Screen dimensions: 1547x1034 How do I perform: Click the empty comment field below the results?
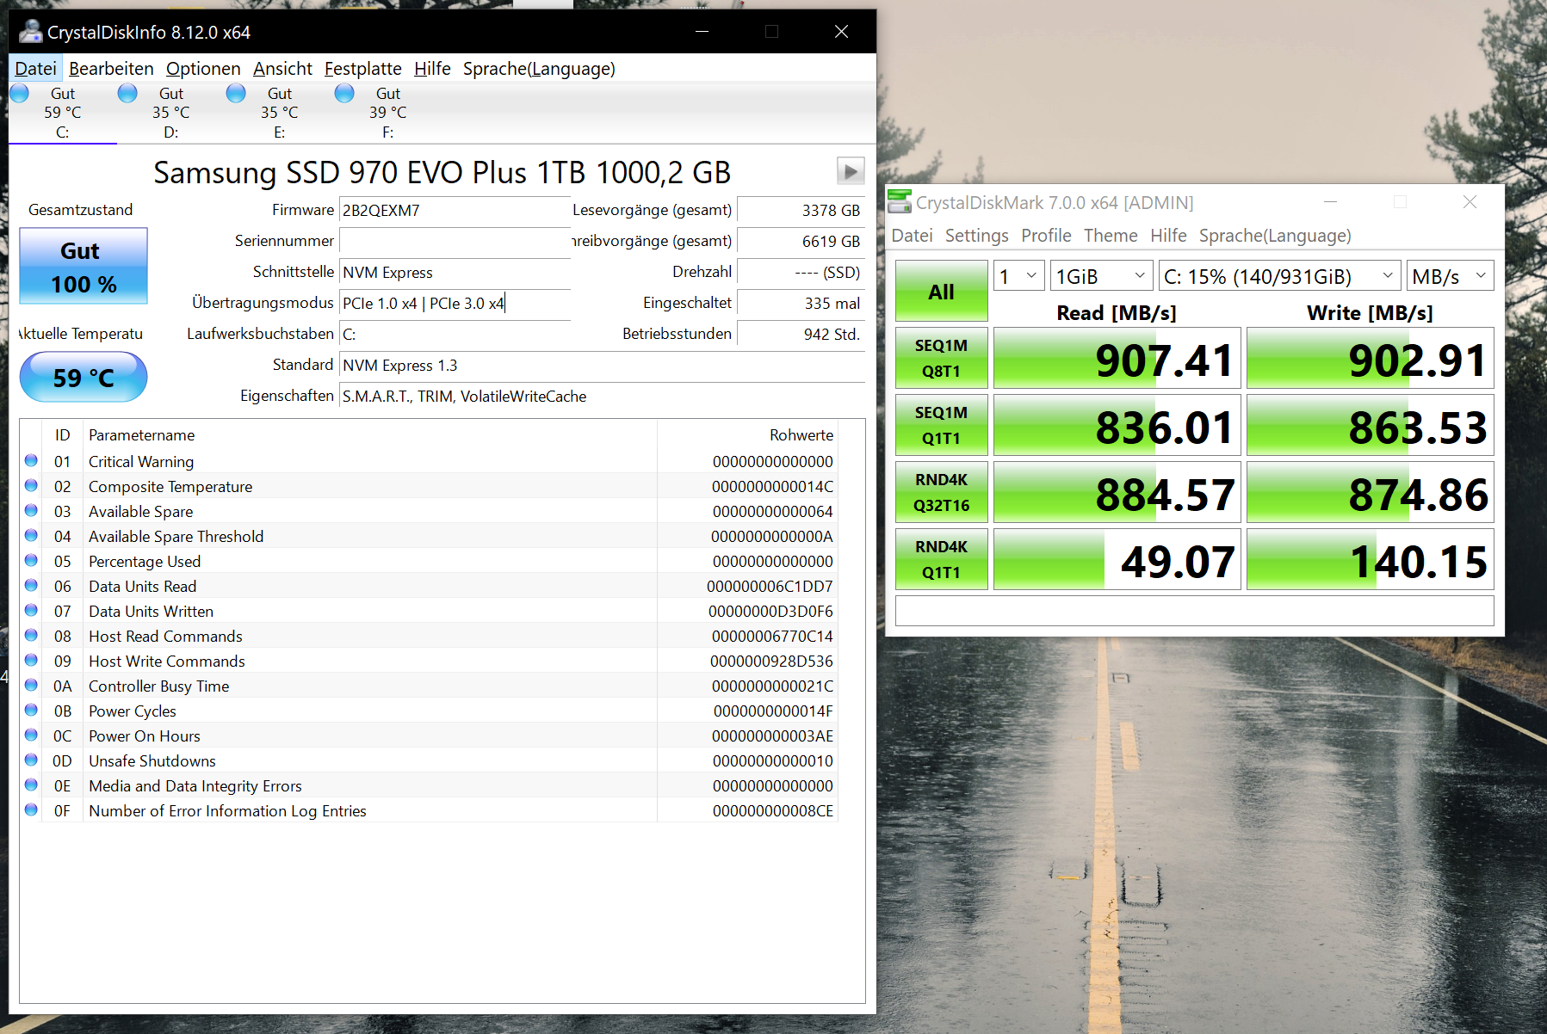click(x=1195, y=611)
